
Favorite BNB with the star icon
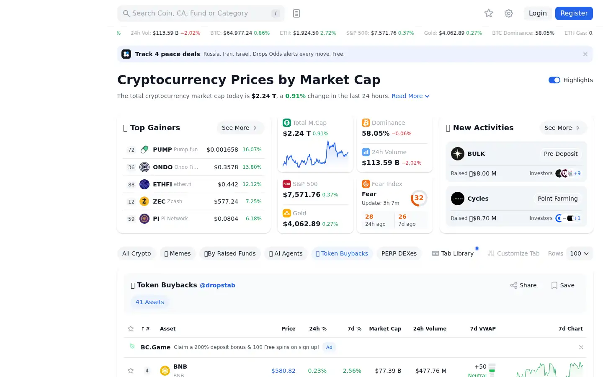click(131, 371)
